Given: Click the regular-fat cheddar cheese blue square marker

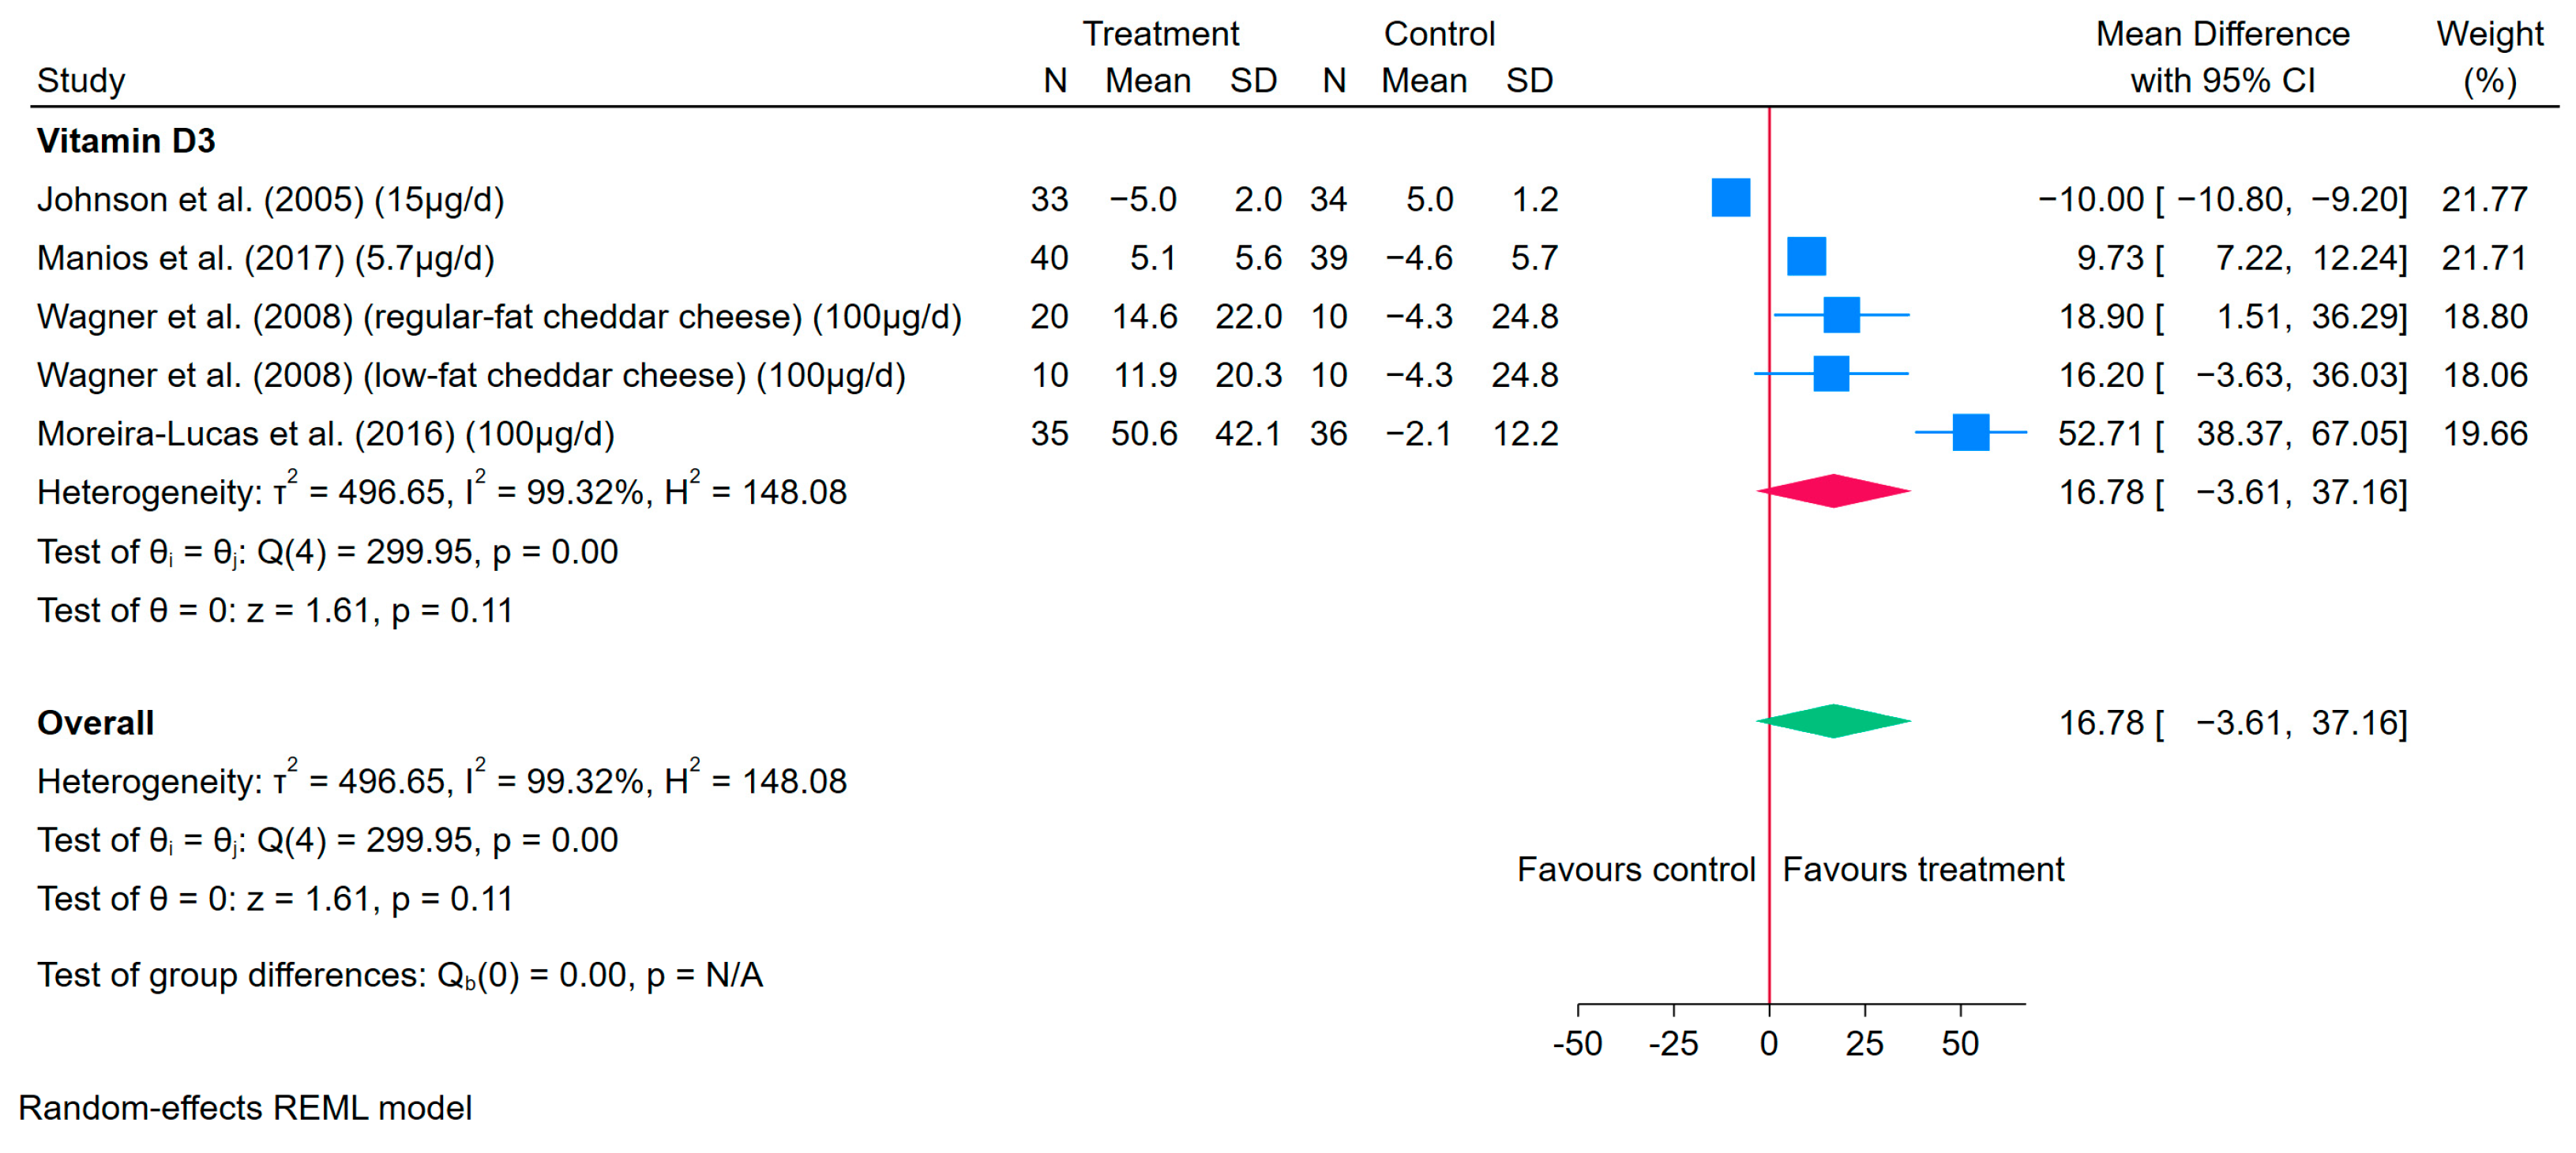Looking at the screenshot, I should 1841,315.
